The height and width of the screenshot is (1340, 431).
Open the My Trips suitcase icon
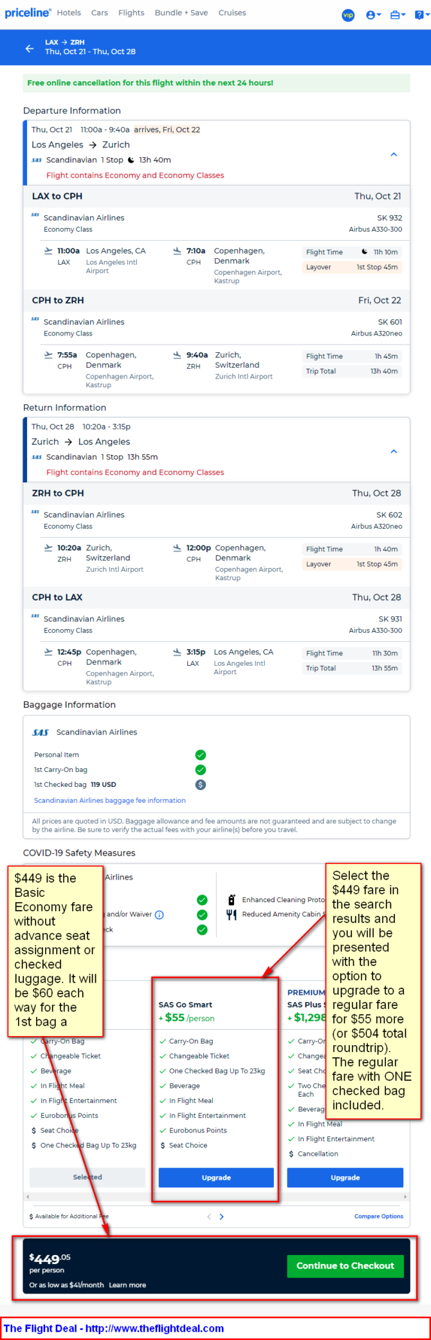click(x=398, y=15)
